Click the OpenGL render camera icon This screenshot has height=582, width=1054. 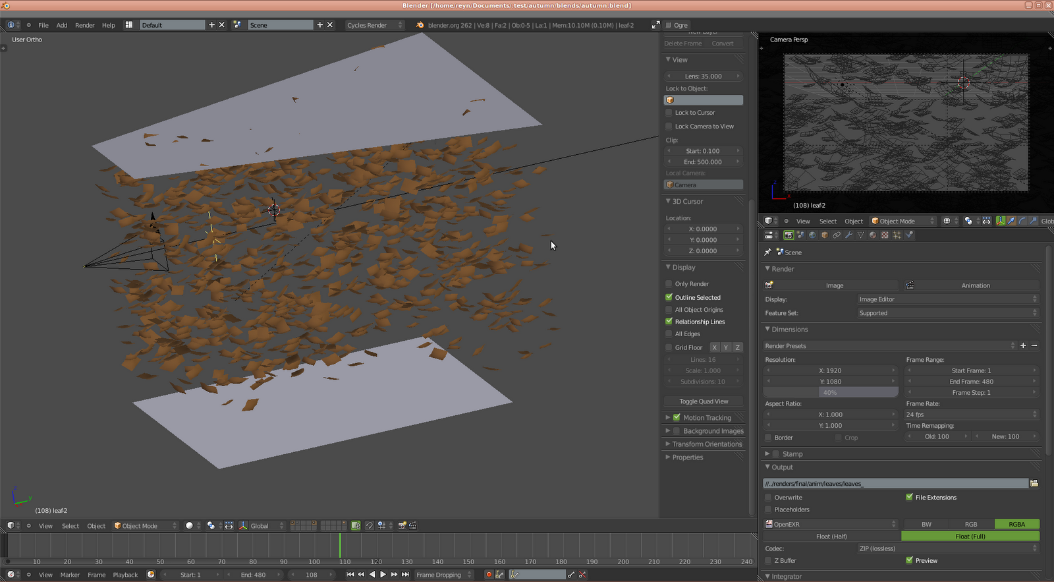(402, 526)
